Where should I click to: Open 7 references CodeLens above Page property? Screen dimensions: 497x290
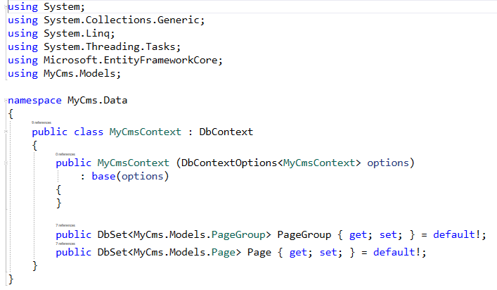click(x=65, y=244)
